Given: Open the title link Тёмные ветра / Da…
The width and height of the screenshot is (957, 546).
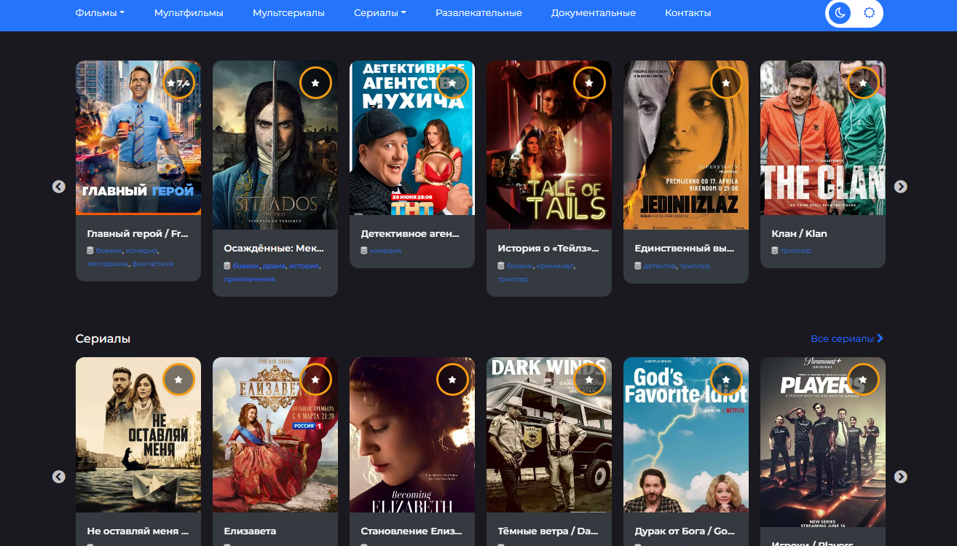Looking at the screenshot, I should coord(549,531).
